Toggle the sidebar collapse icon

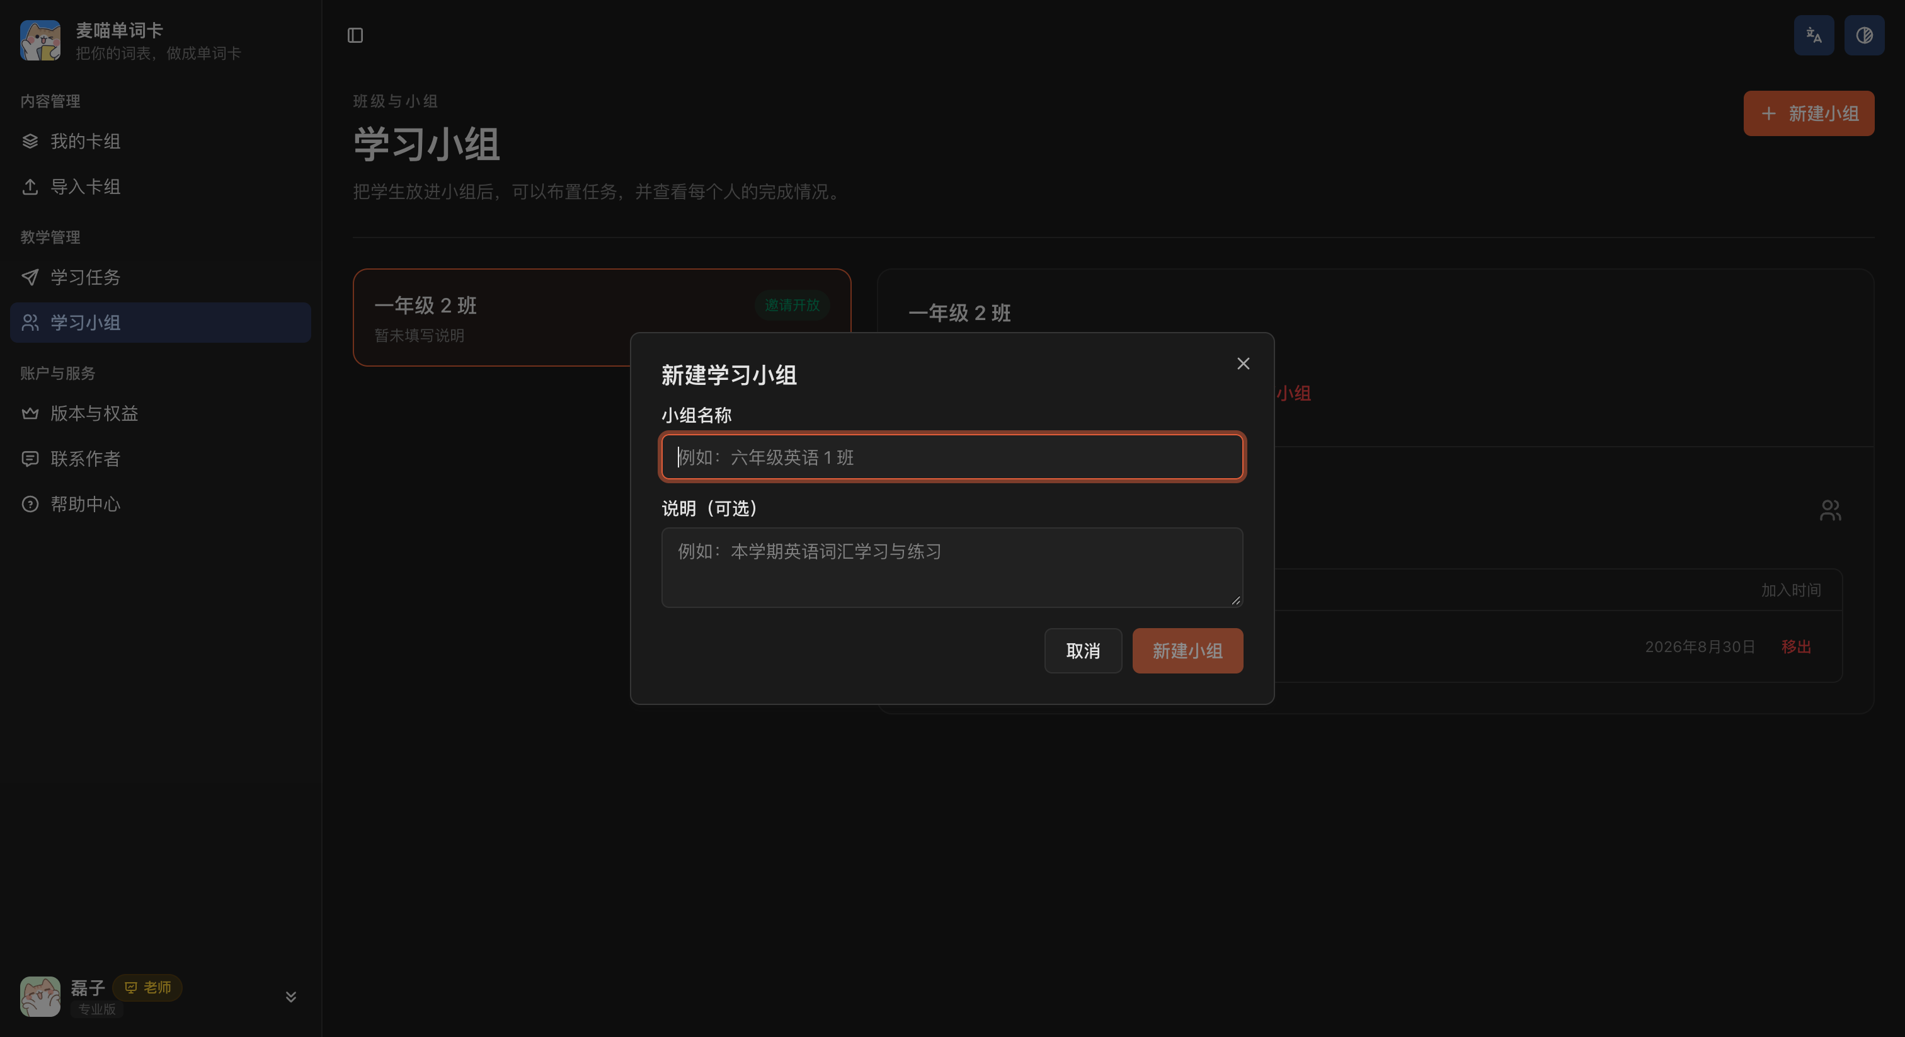[x=355, y=35]
